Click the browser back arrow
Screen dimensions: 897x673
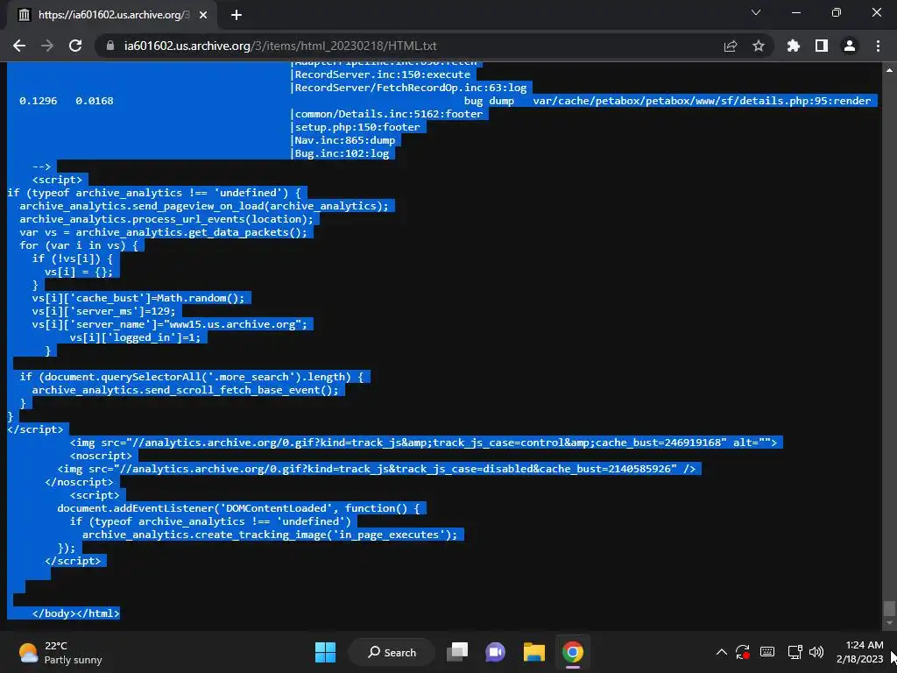tap(19, 46)
